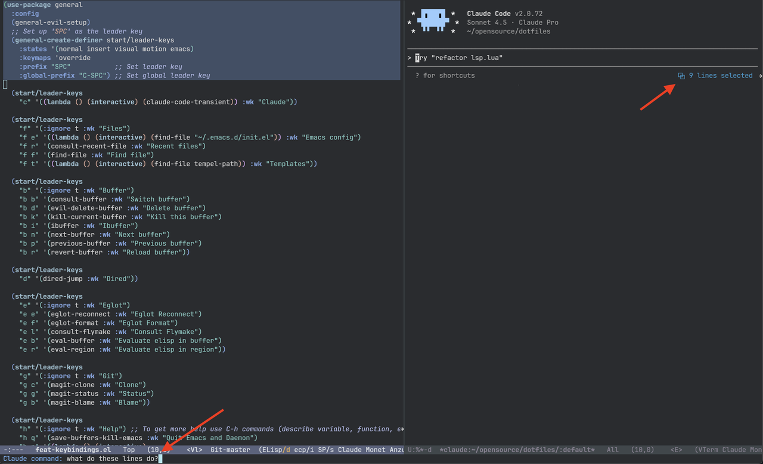Click 'Claude Code' title text
This screenshot has width=763, height=464.
[489, 14]
